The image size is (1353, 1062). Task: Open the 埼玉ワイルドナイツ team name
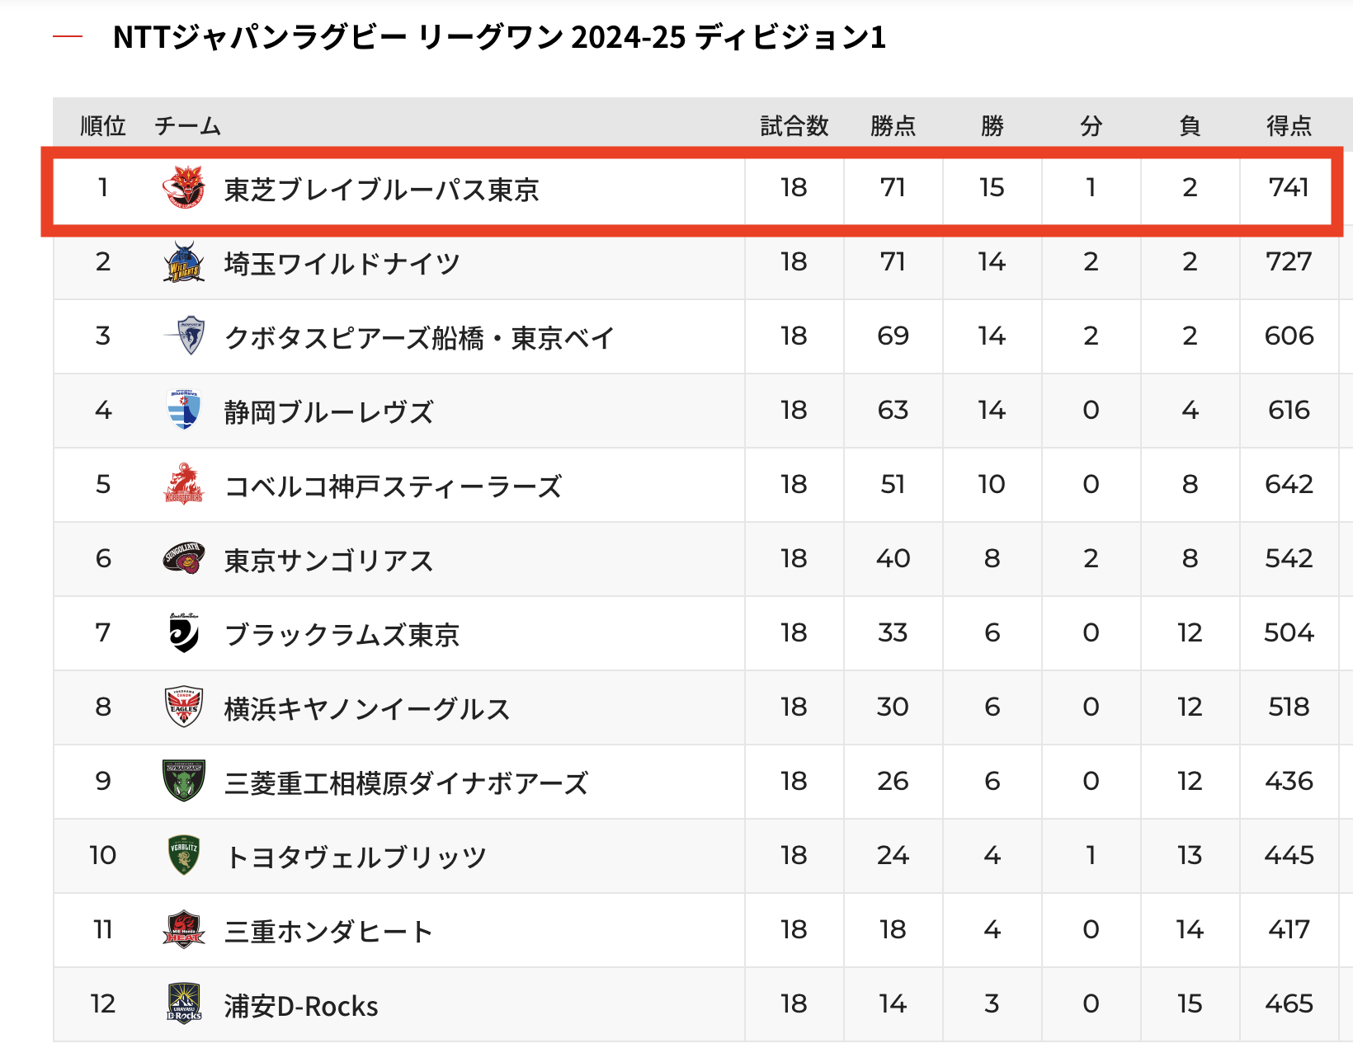click(342, 264)
